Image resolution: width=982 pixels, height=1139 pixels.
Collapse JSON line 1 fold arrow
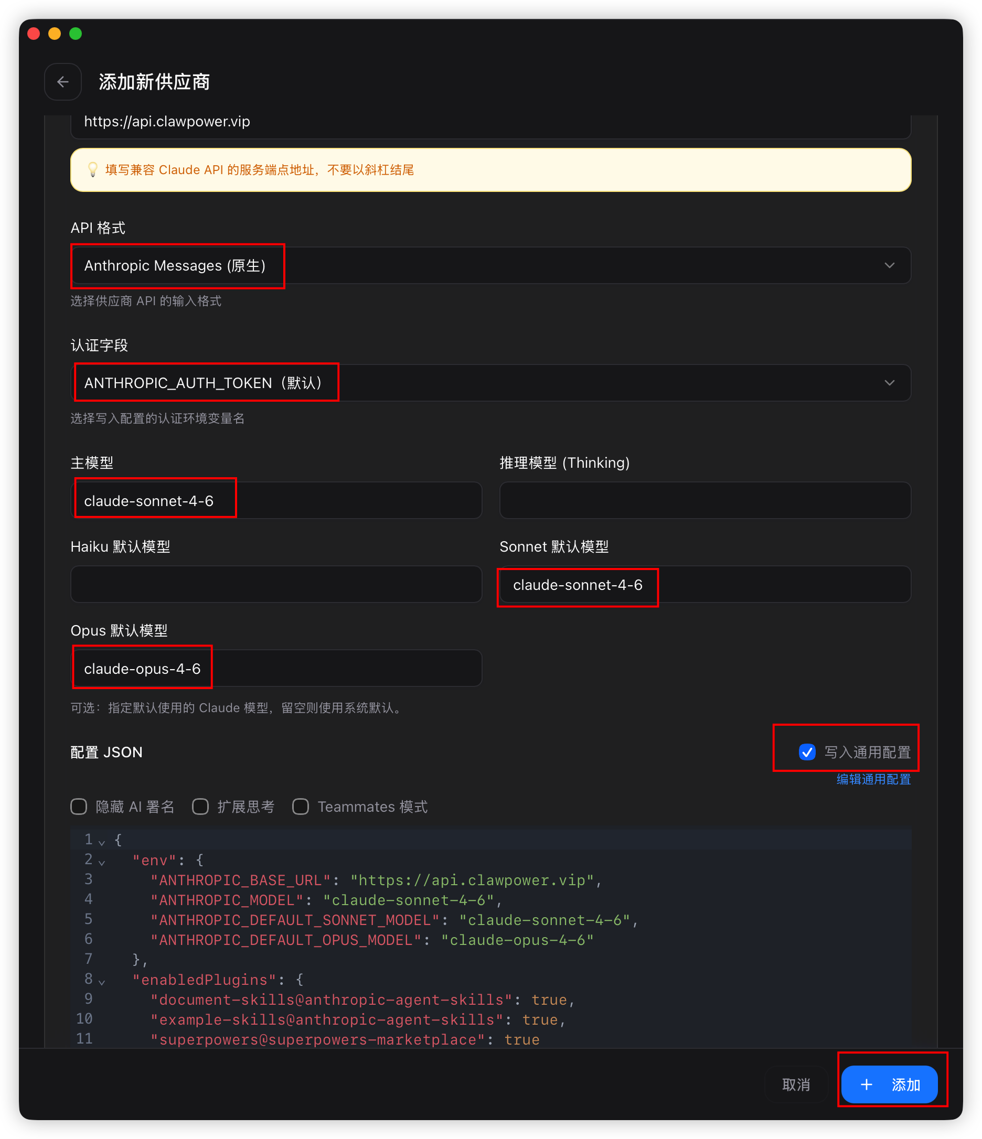(x=102, y=842)
